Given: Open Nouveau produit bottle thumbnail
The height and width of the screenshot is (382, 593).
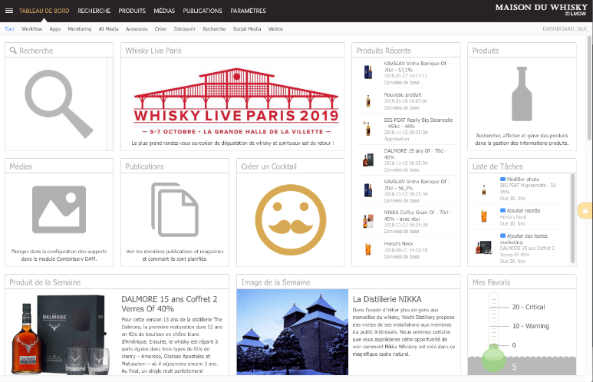Looking at the screenshot, I should pos(368,101).
